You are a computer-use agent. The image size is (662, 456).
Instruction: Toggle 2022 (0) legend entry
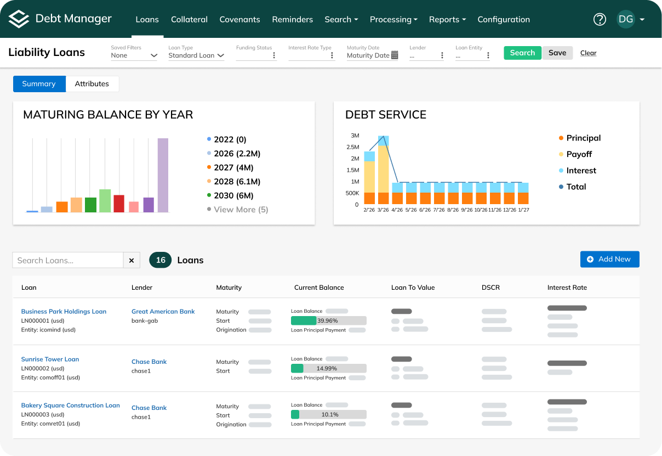(x=227, y=139)
